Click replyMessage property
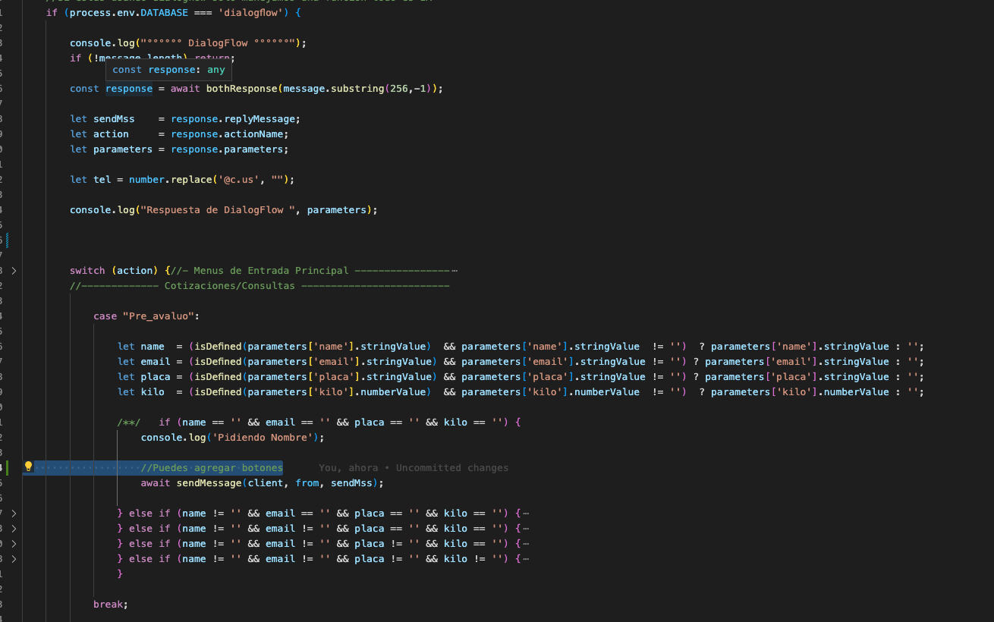 260,119
